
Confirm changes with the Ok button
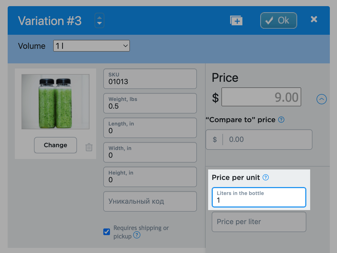point(278,20)
